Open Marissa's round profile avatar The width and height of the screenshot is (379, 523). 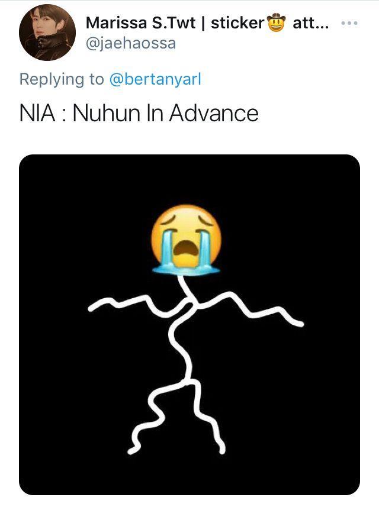[x=47, y=33]
